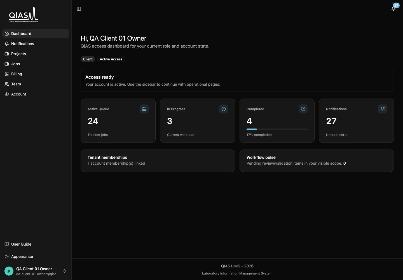Screen dimensions: 403x280
Task: Click the Projects briefcase icon
Action: (7, 54)
